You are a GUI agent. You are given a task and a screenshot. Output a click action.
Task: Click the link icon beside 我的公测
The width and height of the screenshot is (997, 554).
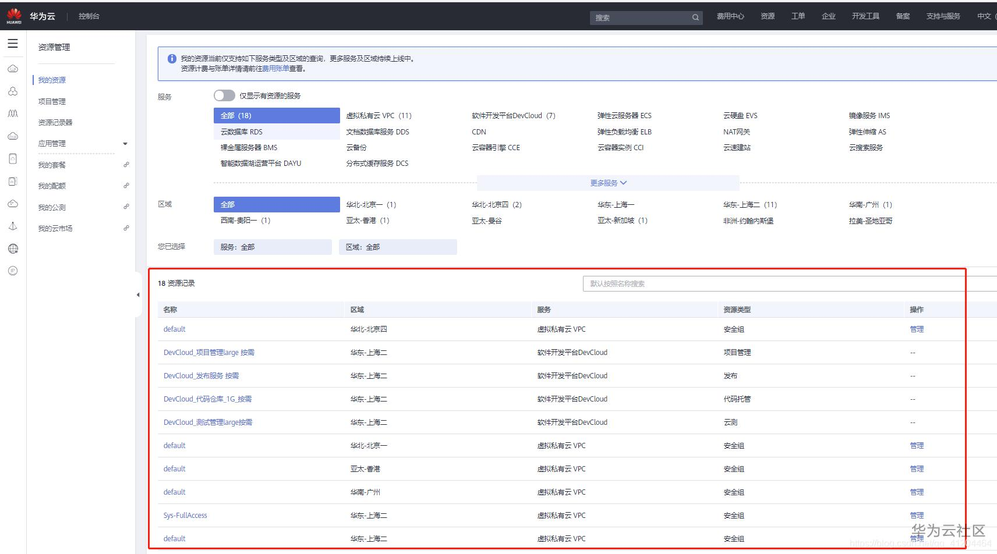126,207
